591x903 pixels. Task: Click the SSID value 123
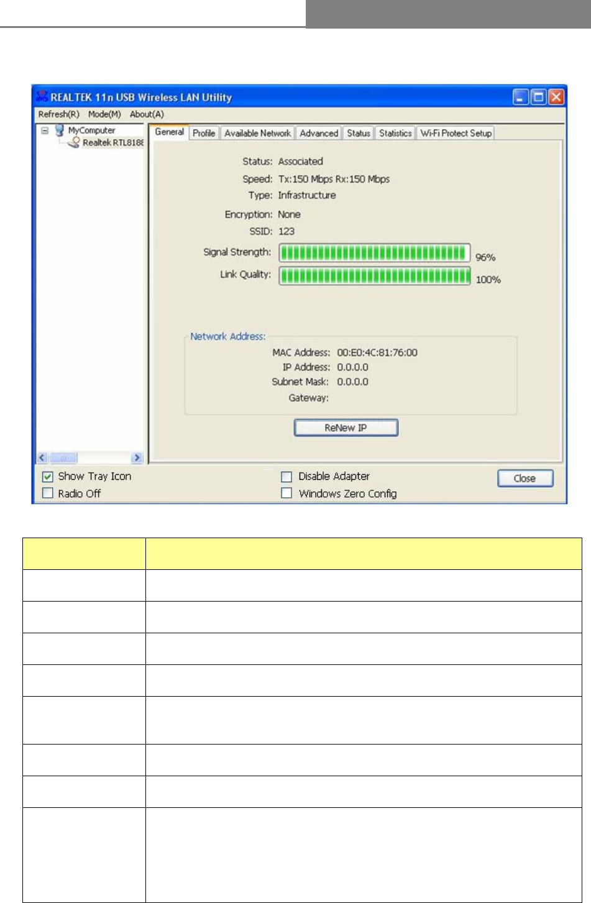point(286,231)
